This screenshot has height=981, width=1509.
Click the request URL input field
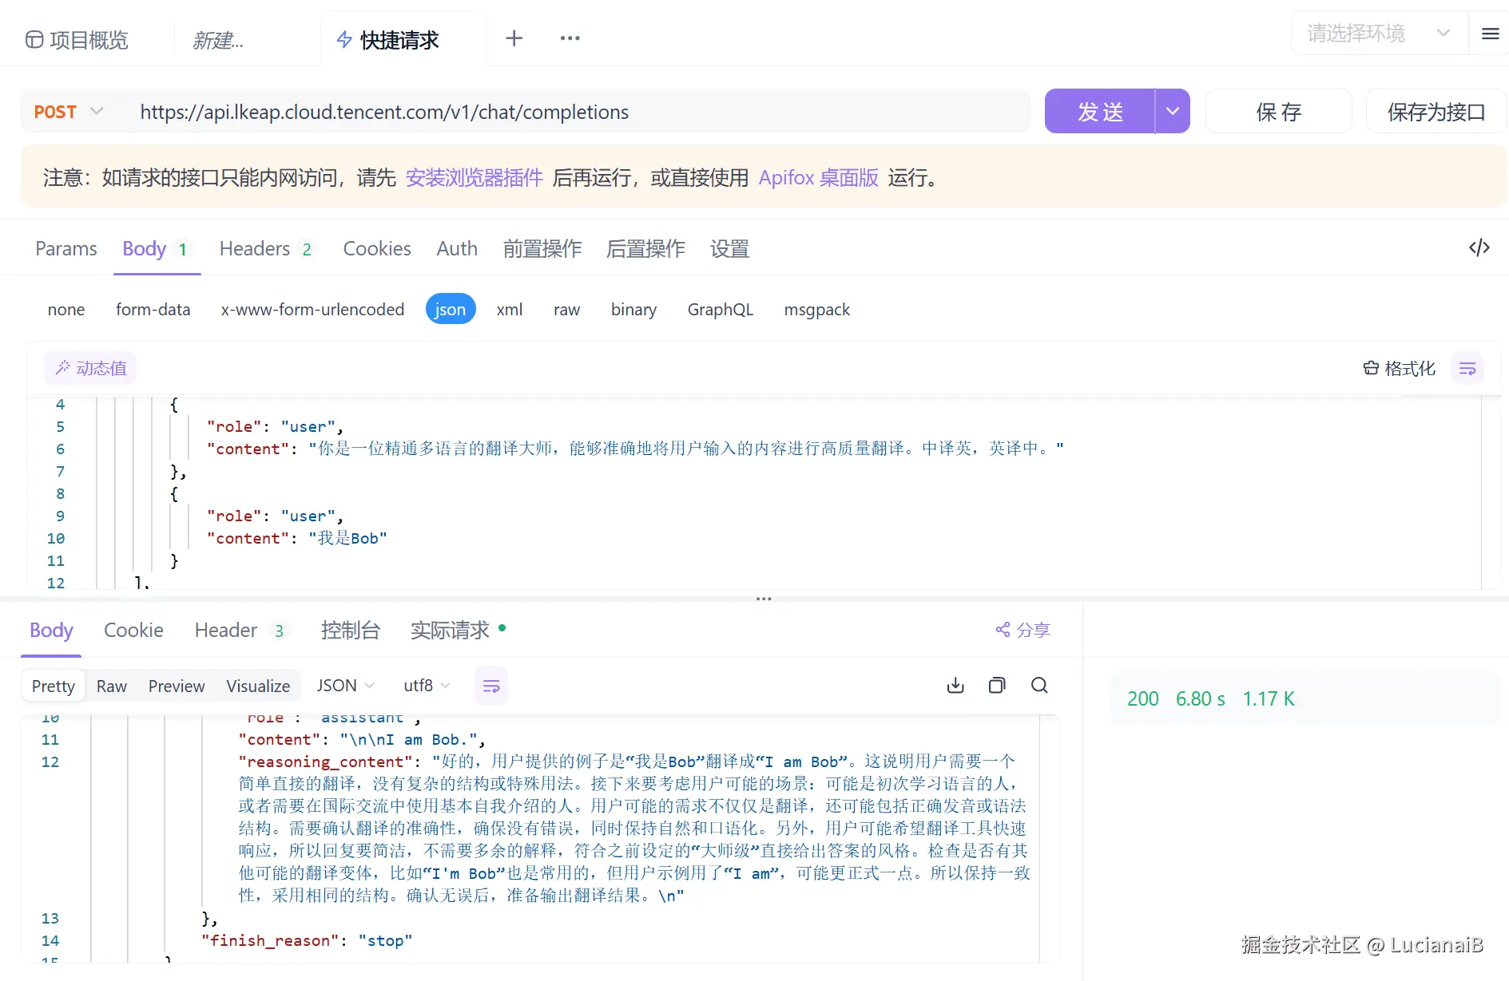575,112
